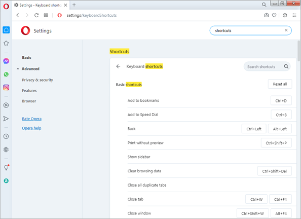301x219 pixels.
Task: Edit the Ctrl+D bookmark shortcut
Action: tap(281, 101)
